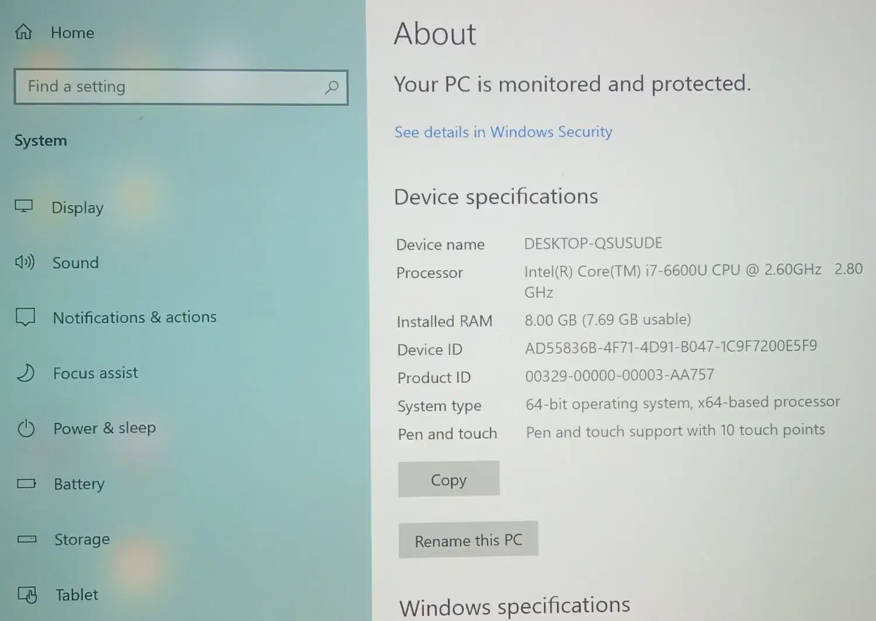This screenshot has width=876, height=621.
Task: Click the Find a setting field
Action: click(x=181, y=88)
